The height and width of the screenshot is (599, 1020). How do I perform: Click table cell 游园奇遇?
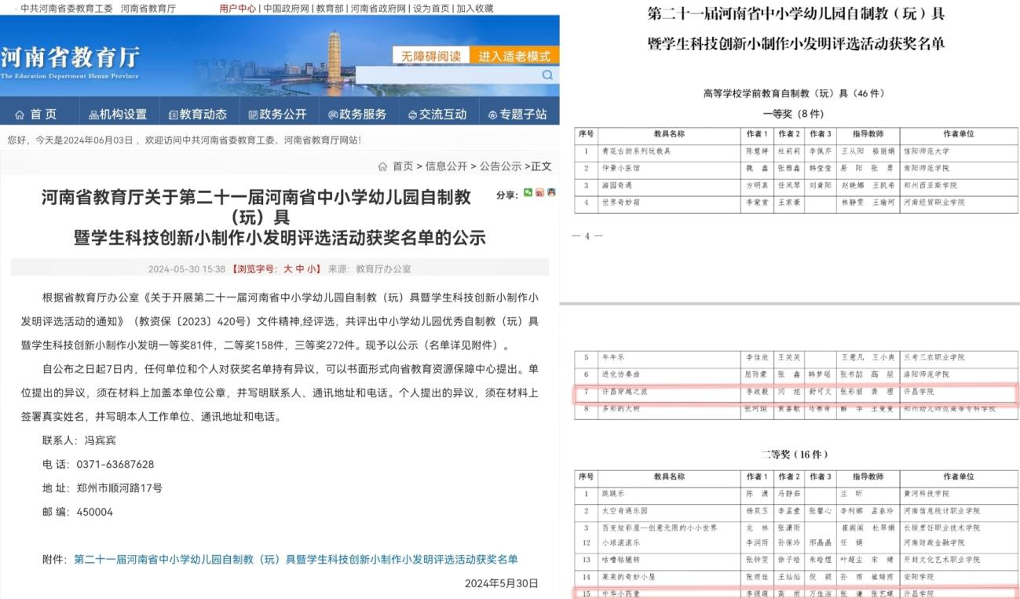[x=616, y=185]
